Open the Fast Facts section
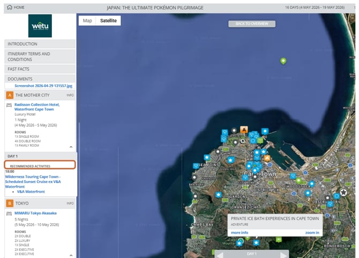Viewport: 359px width, 258px height. [40, 69]
